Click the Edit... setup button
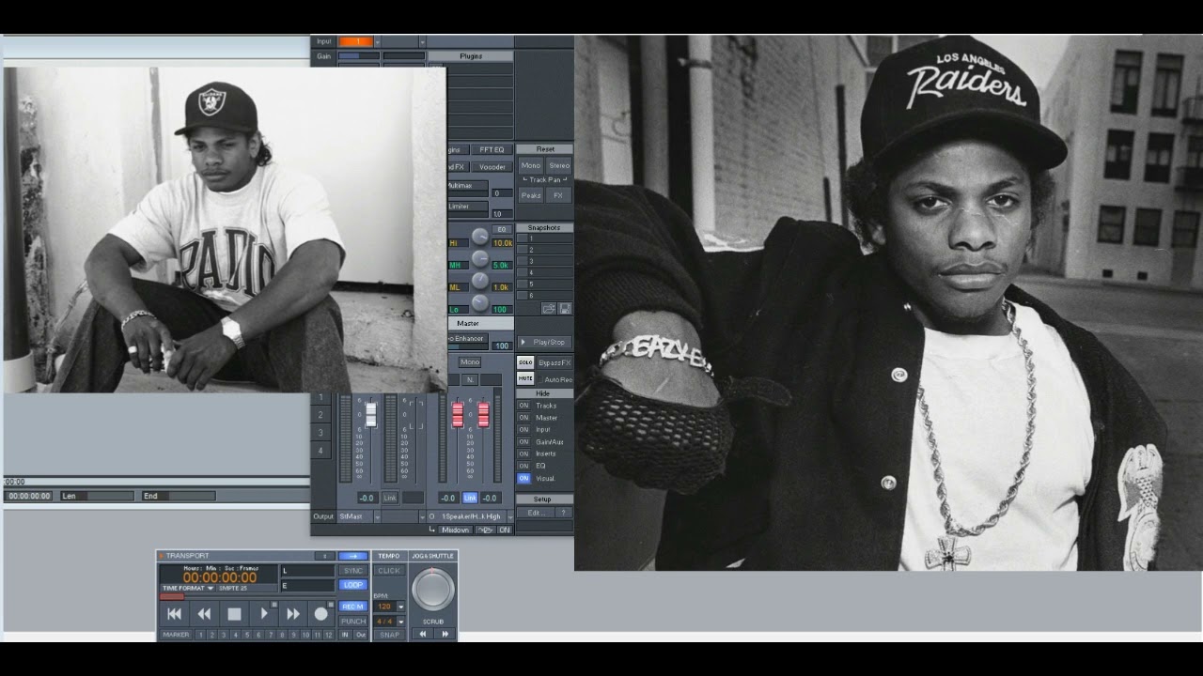 coord(536,513)
